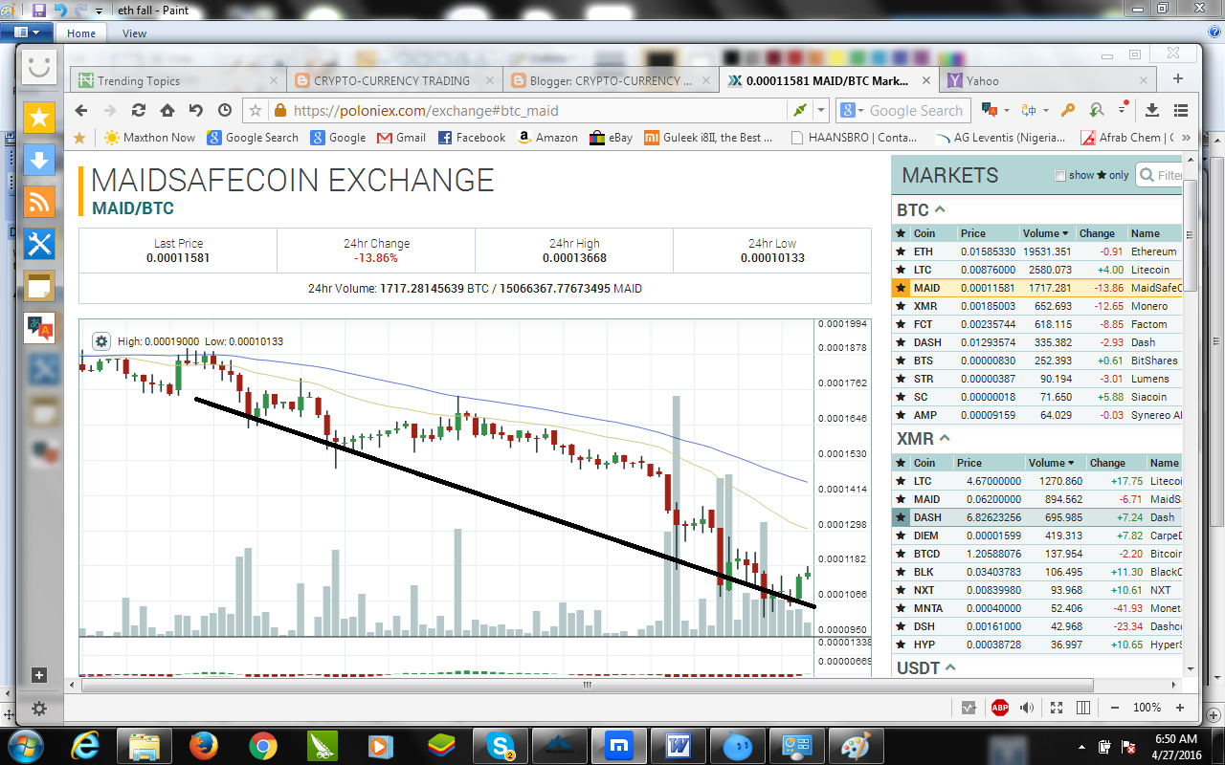Click the browser back arrow

[x=81, y=110]
